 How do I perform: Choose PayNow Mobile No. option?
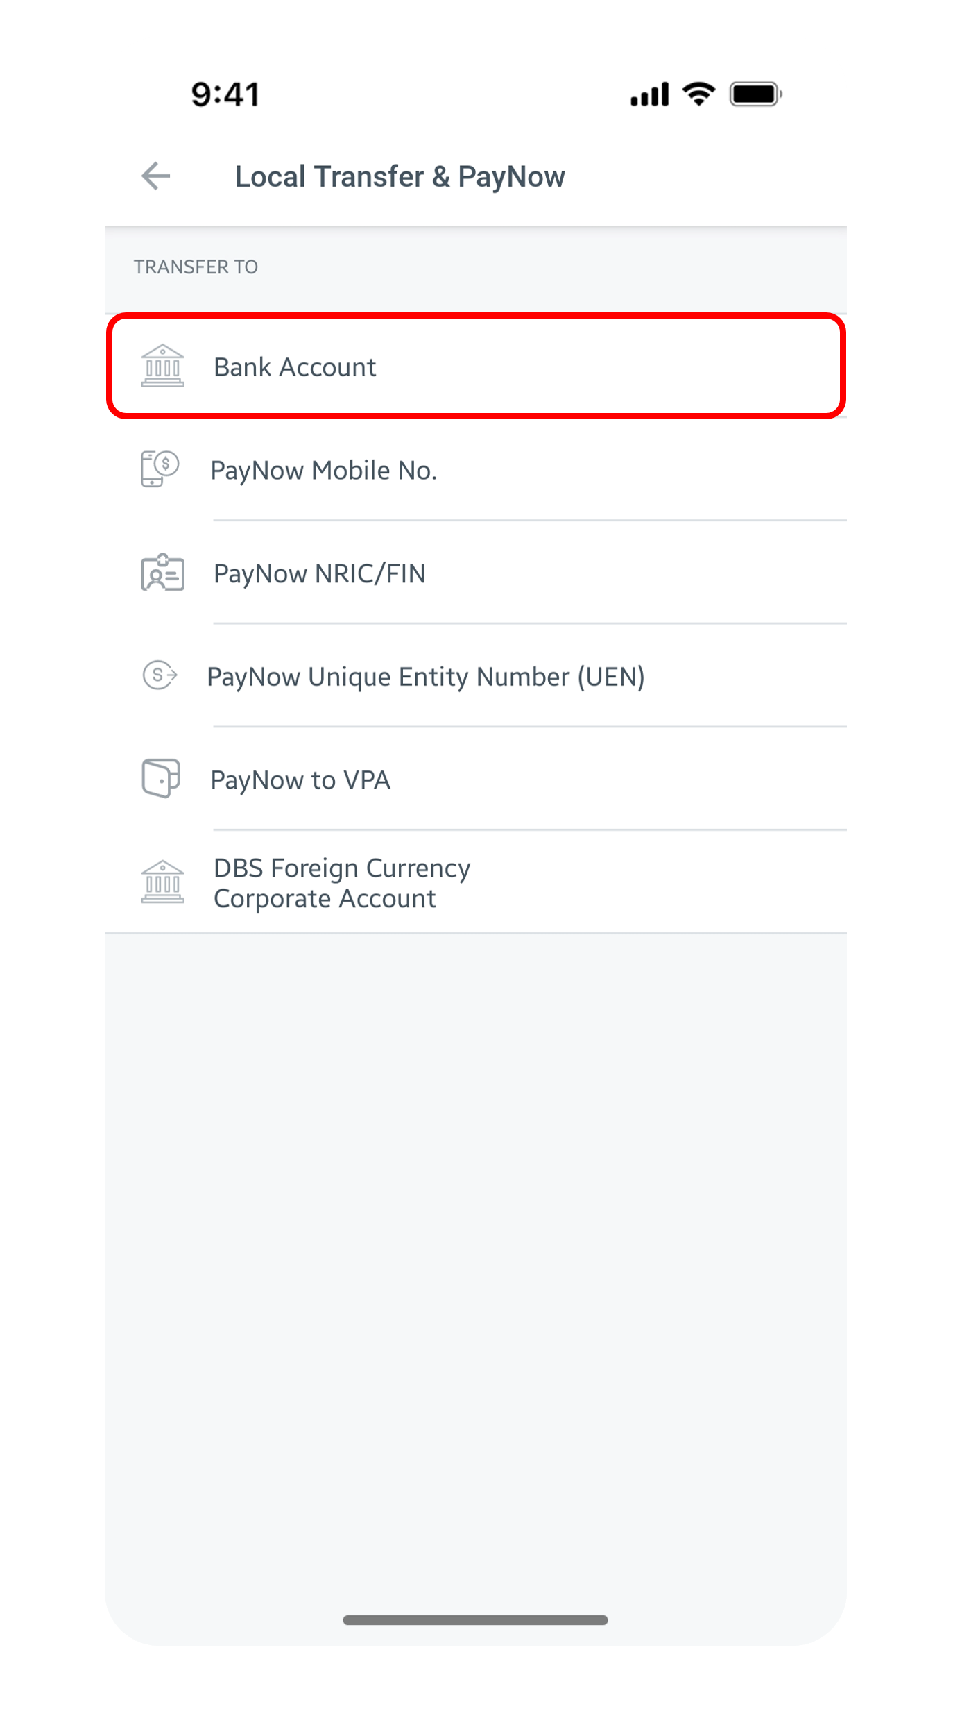pyautogui.click(x=323, y=471)
